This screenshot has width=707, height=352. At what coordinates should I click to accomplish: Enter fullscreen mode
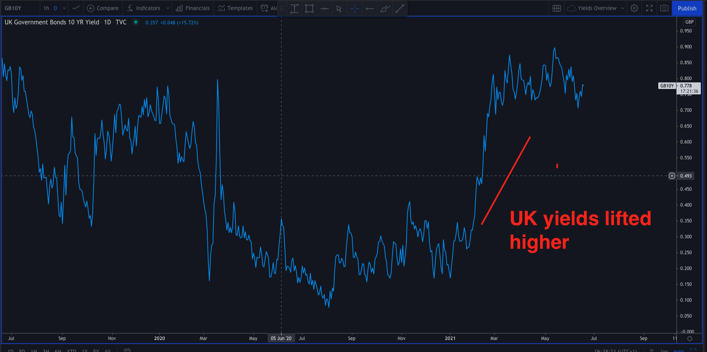(649, 8)
